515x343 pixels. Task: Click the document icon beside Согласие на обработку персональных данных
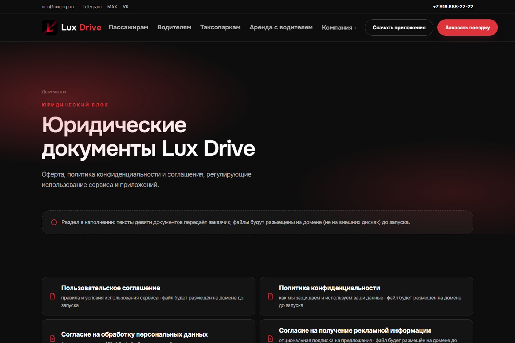pyautogui.click(x=53, y=338)
